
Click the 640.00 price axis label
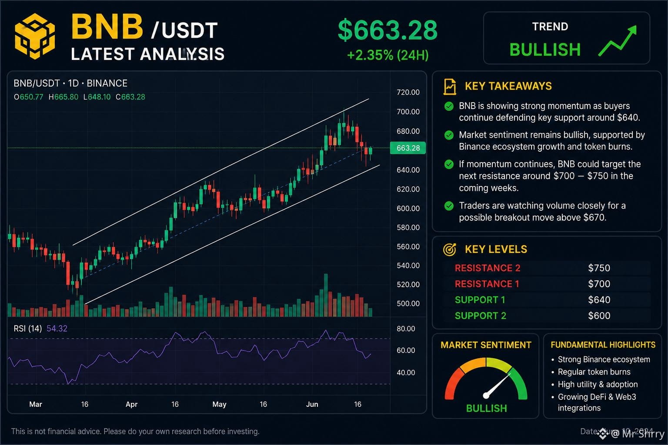tap(408, 170)
